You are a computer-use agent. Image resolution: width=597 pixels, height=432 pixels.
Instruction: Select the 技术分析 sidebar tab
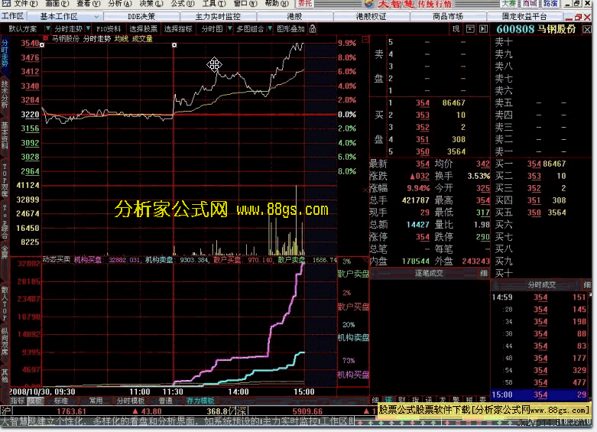point(5,94)
